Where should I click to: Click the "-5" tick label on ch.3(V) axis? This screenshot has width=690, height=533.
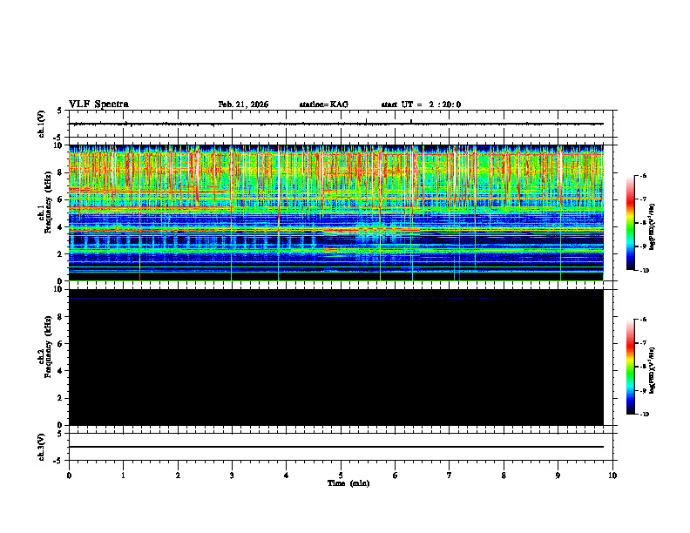click(59, 461)
